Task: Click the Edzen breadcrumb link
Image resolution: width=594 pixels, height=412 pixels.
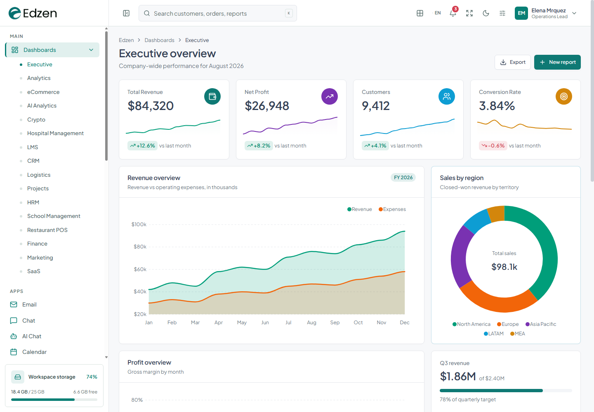Action: (x=126, y=40)
